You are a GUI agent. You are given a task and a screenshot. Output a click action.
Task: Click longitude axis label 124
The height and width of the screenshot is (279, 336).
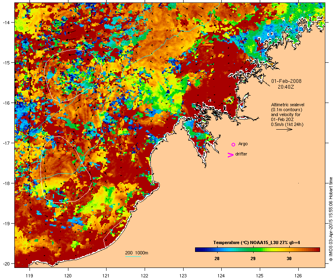(x=221, y=276)
